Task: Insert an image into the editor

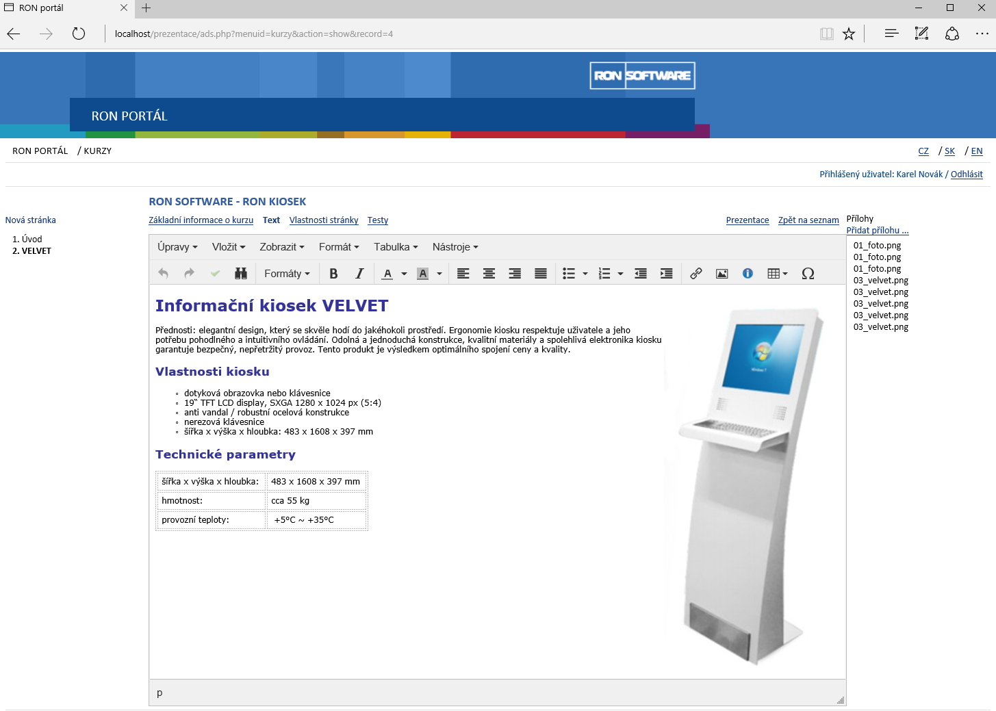Action: click(722, 274)
